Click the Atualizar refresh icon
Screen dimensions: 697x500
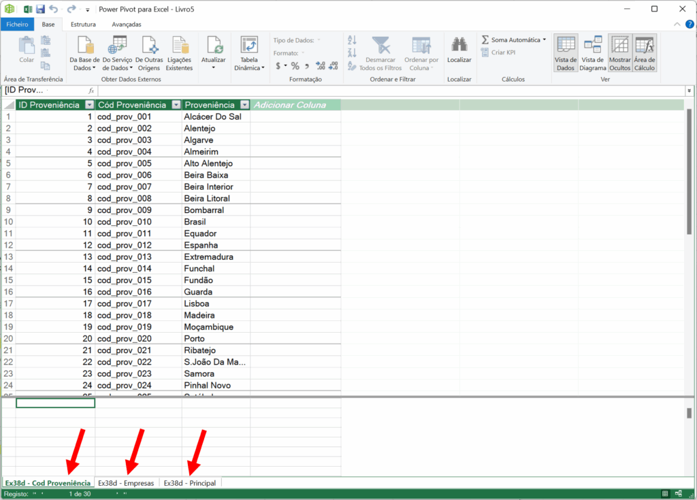[x=214, y=46]
